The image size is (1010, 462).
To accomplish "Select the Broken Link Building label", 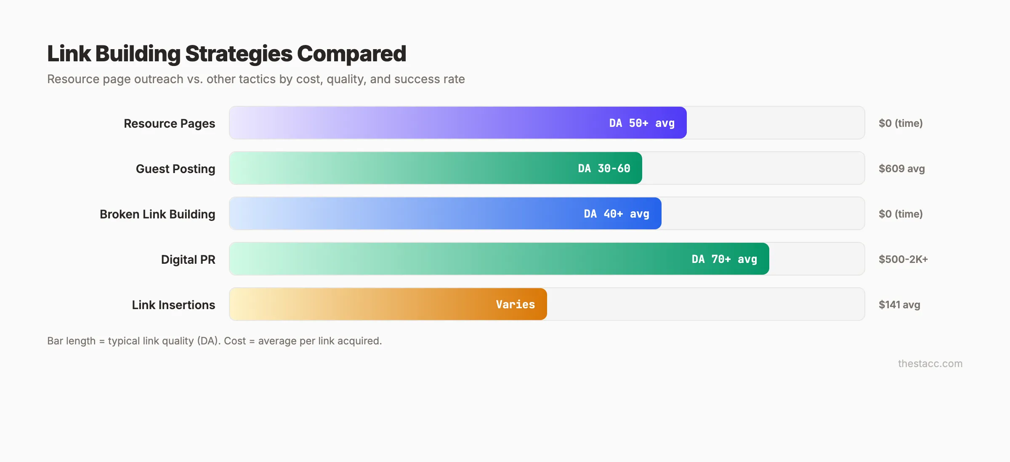I will click(x=157, y=214).
